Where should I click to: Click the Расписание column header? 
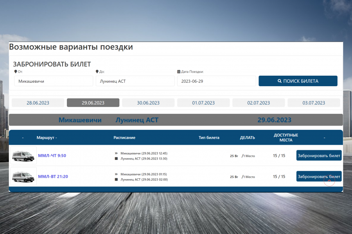click(124, 138)
